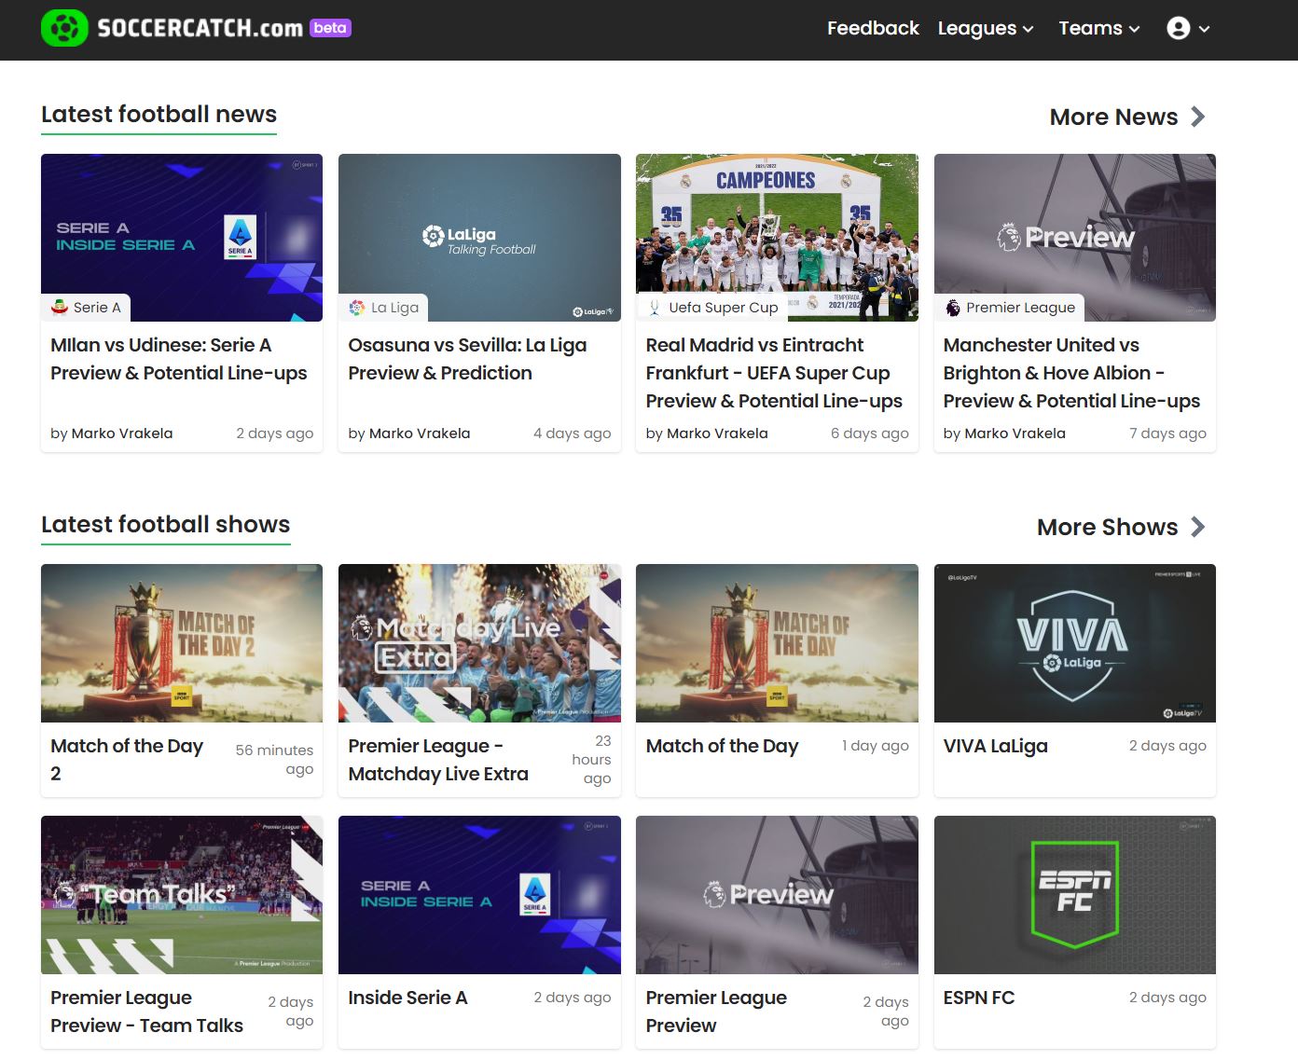Click the beta badge next to the logo
This screenshot has height=1060, width=1298.
click(330, 28)
